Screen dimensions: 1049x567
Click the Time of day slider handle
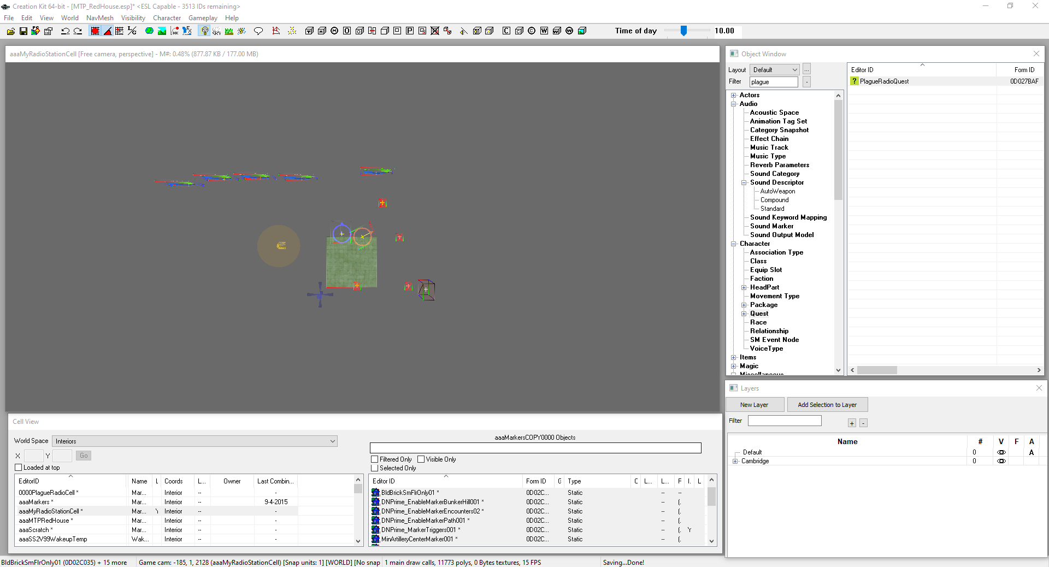click(683, 31)
